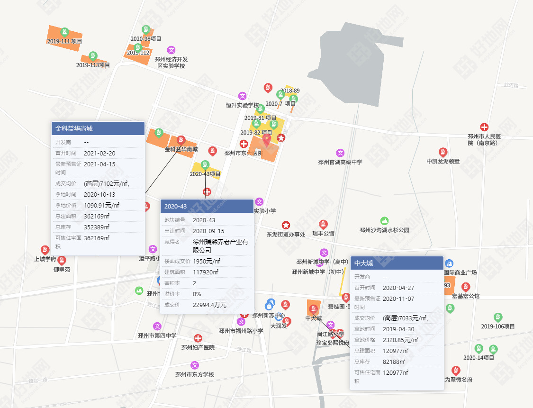Select the red marker for 御翠苑
533x408 pixels.
tap(62, 261)
